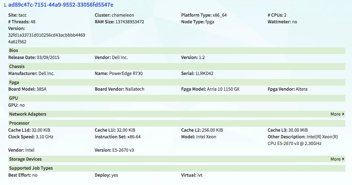
Task: Click the Network Adapters header label
Action: 28,114
